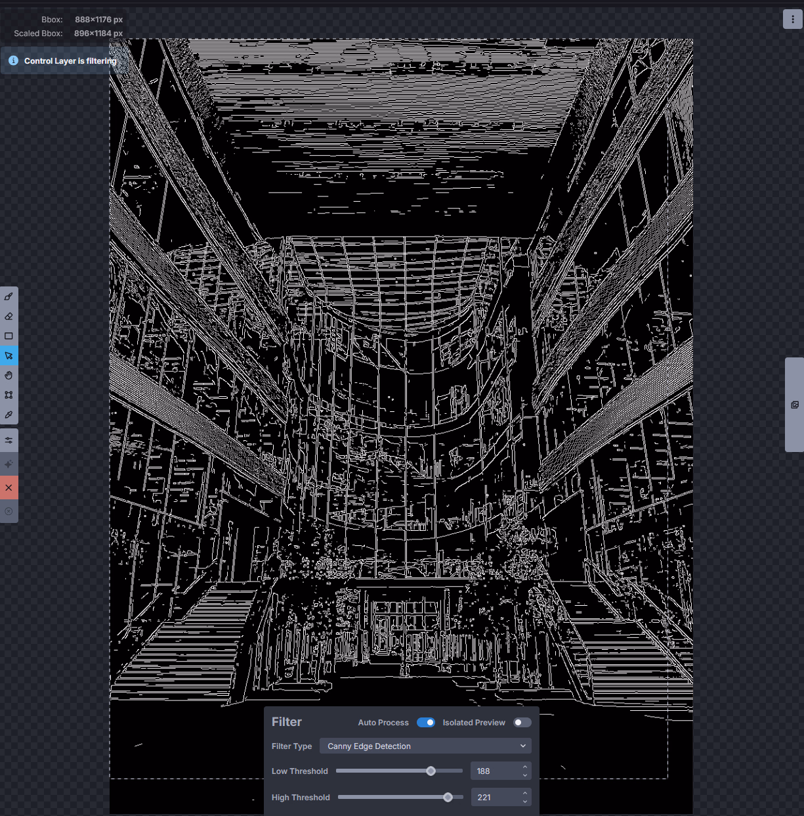804x816 pixels.
Task: Open the Filter Type dropdown
Action: click(x=425, y=746)
